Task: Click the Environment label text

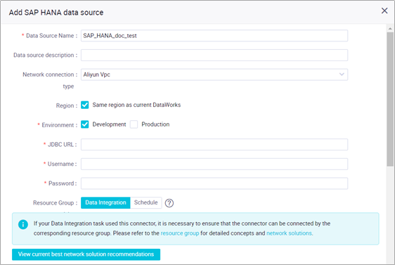Action: coord(58,125)
